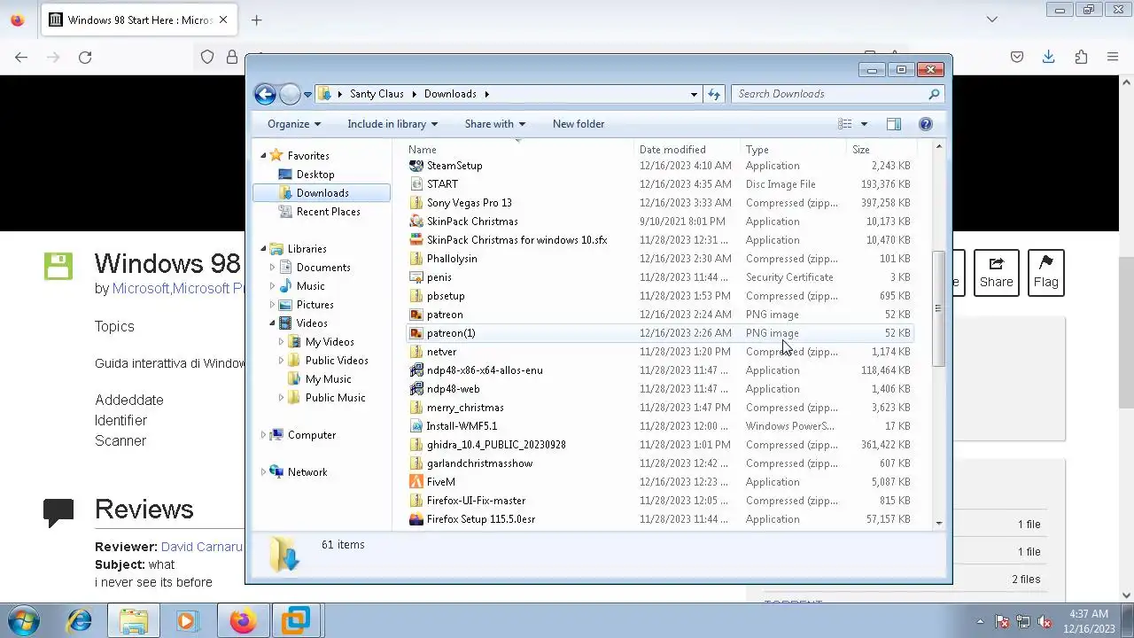Open the Share with dropdown
The width and height of the screenshot is (1134, 638).
coord(494,124)
